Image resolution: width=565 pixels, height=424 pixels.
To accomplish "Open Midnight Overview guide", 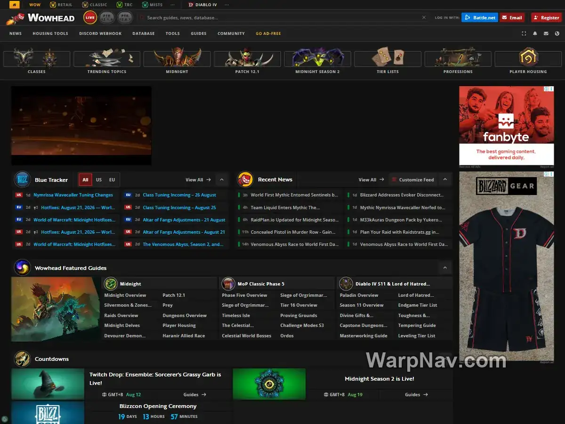I will click(x=125, y=295).
